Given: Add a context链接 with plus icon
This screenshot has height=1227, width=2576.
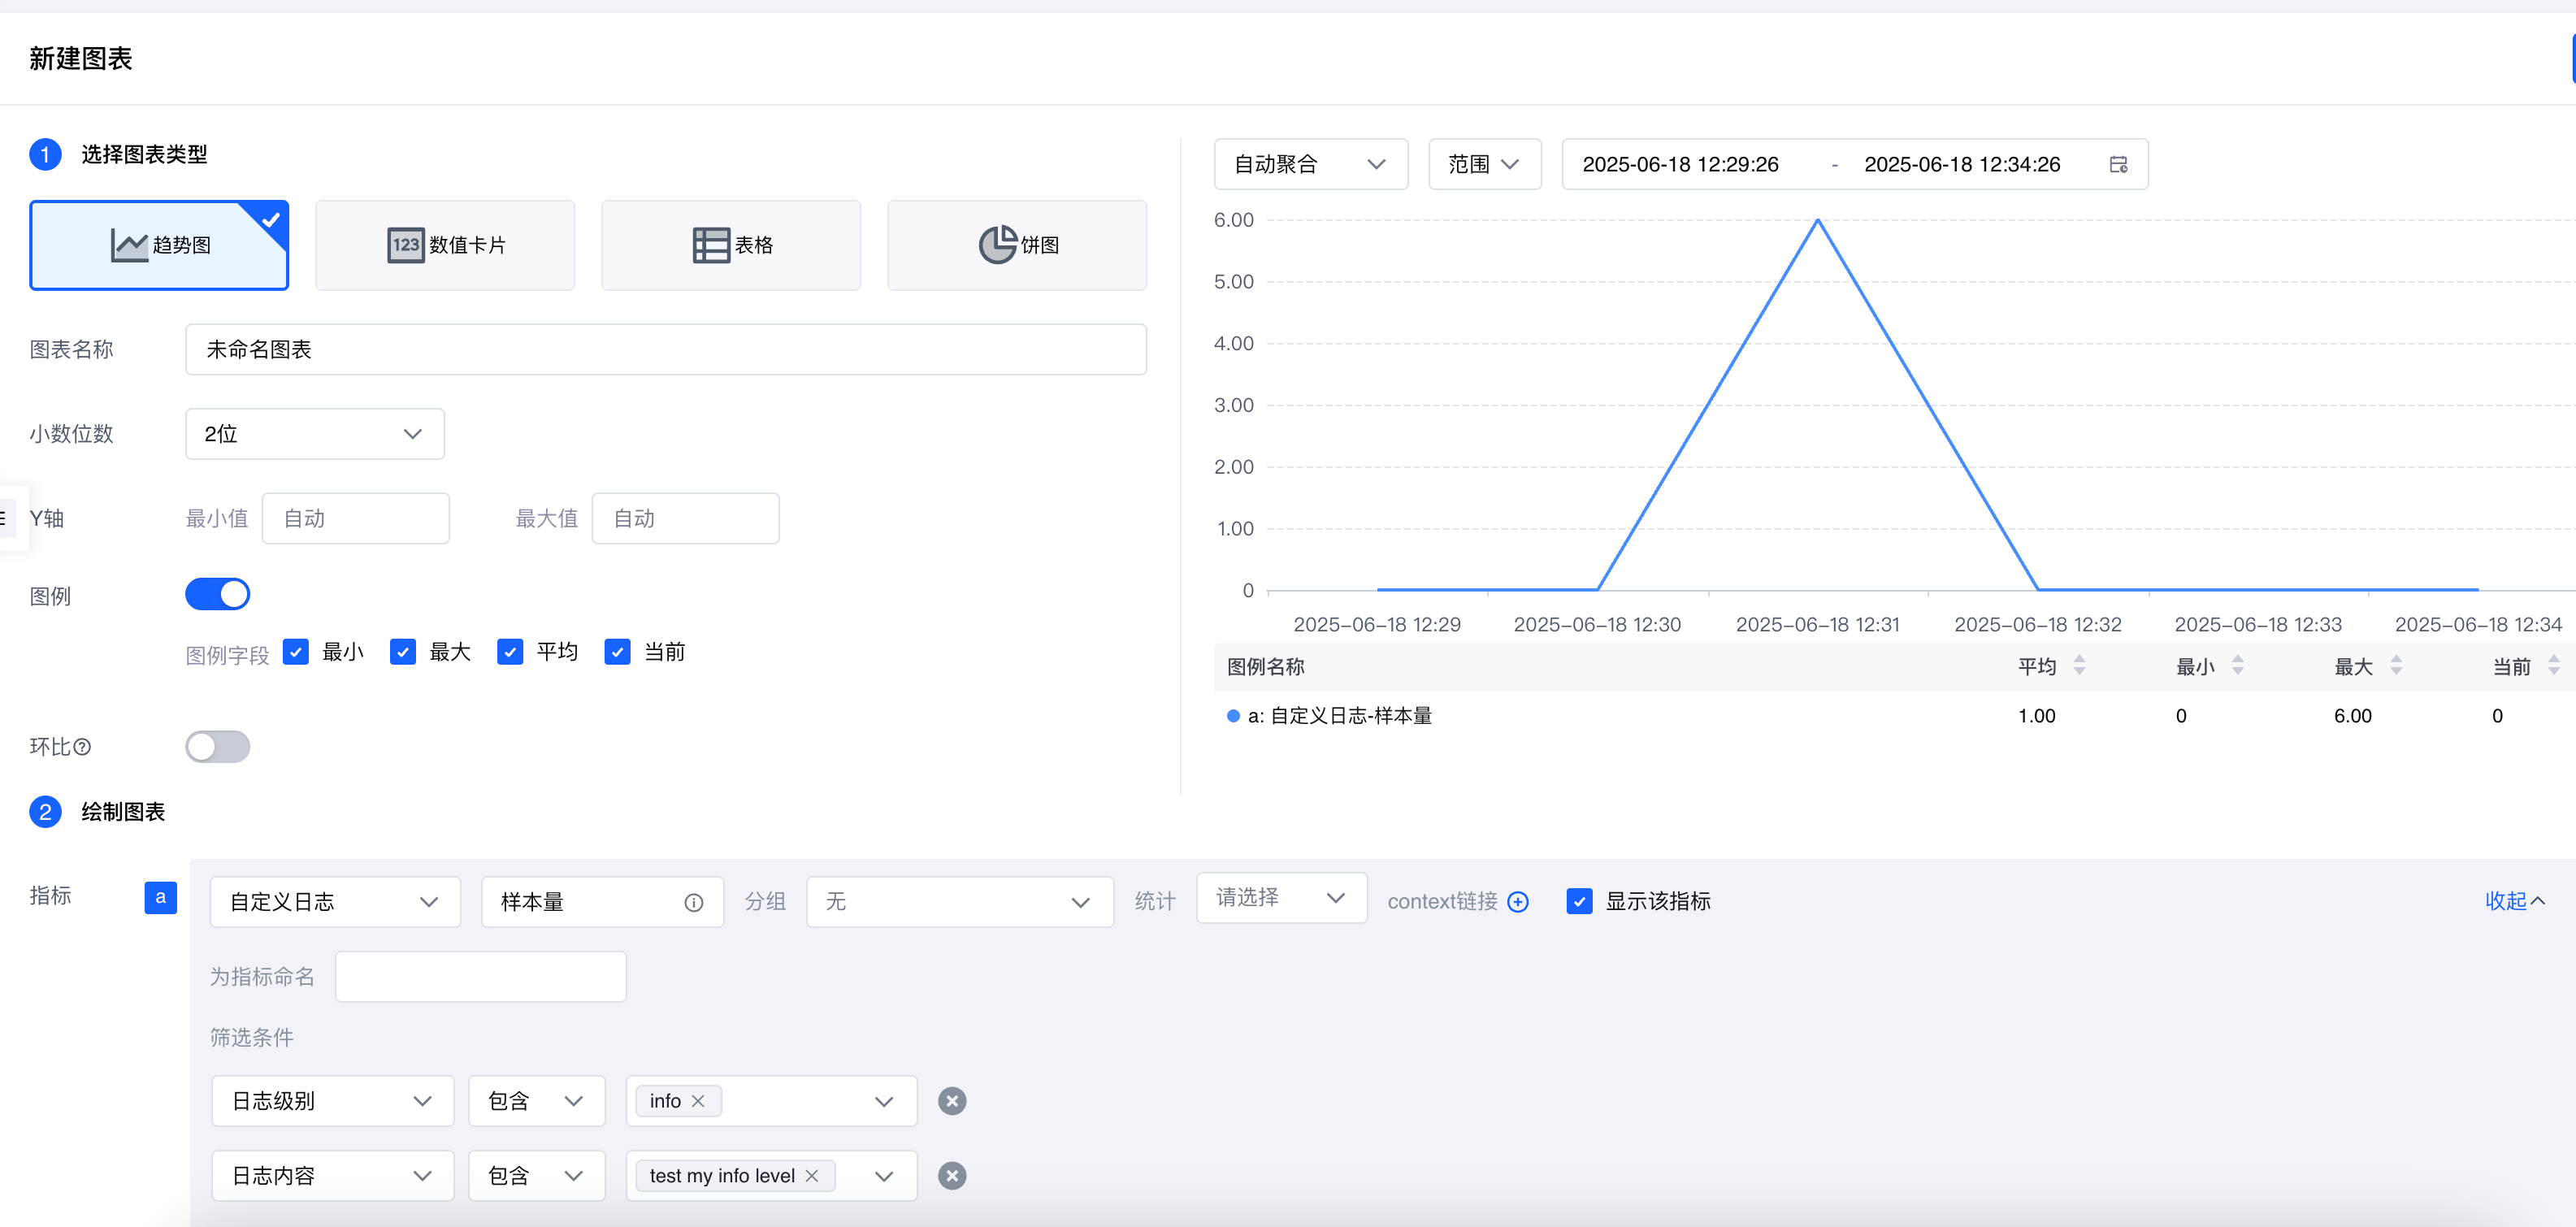Looking at the screenshot, I should [1518, 902].
